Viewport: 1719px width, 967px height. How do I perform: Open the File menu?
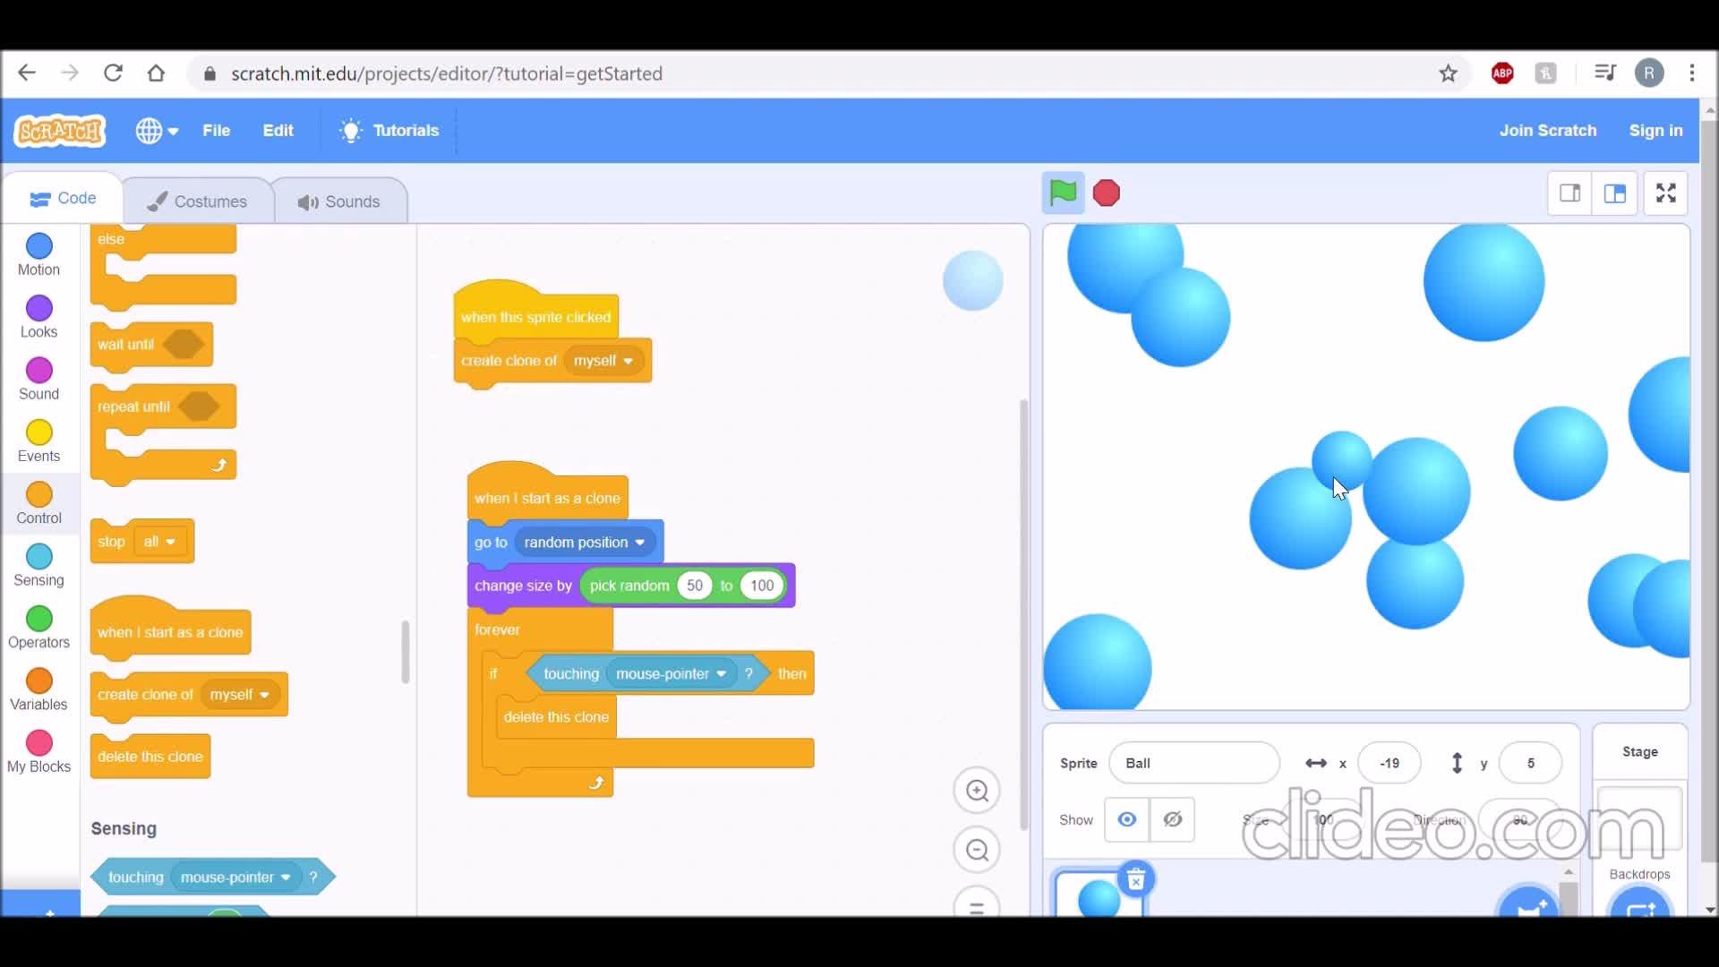point(216,131)
